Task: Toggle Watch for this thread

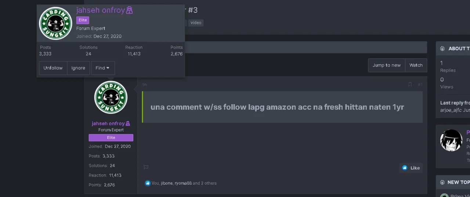Action: coord(416,65)
